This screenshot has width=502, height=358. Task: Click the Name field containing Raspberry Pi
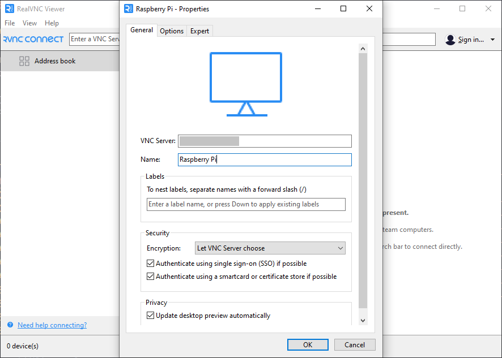265,159
